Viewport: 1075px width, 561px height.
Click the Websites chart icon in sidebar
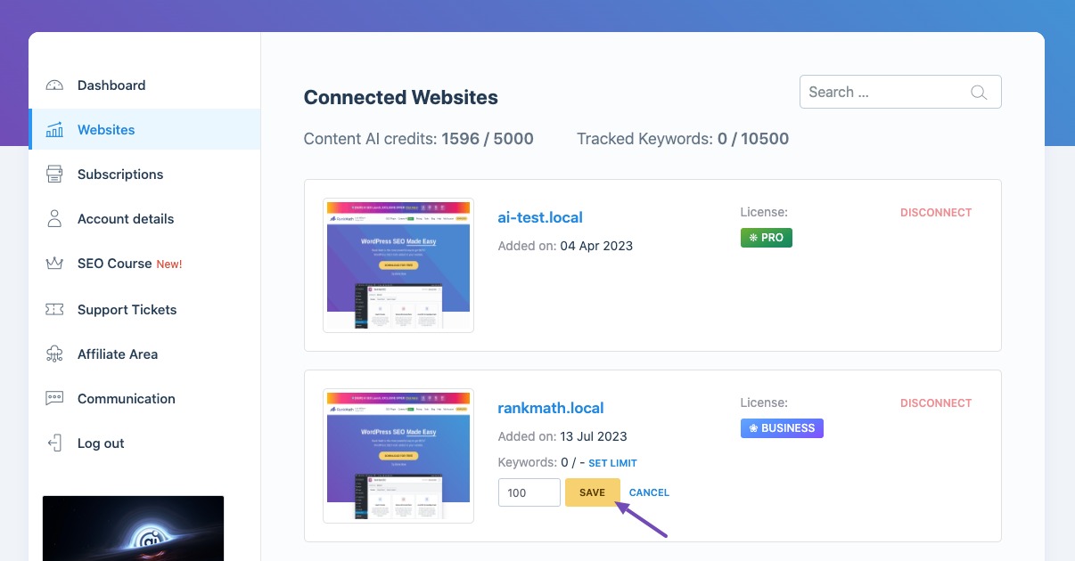tap(54, 130)
